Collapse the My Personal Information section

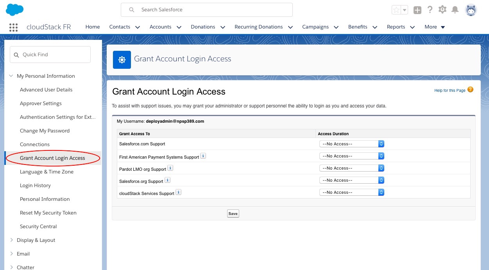11,76
